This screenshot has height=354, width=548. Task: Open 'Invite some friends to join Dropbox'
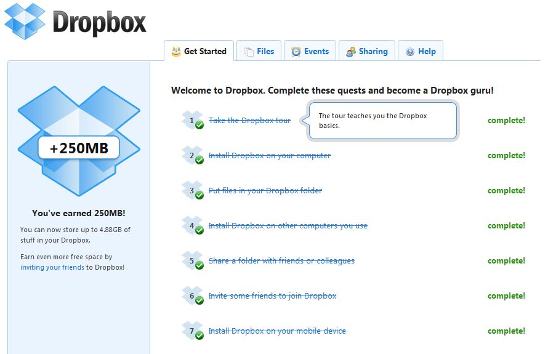pyautogui.click(x=273, y=296)
